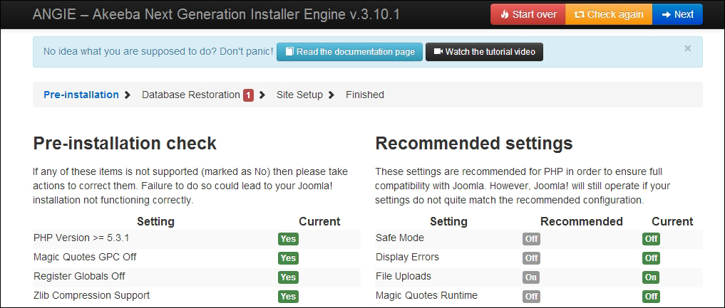Click Display Errors recommended Off badge
Screen dimensions: 725x308
point(531,258)
